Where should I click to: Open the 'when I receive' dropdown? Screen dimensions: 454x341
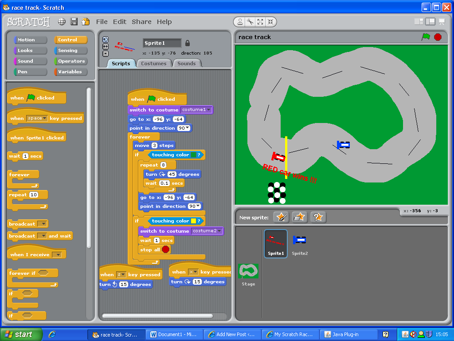[x=57, y=254]
